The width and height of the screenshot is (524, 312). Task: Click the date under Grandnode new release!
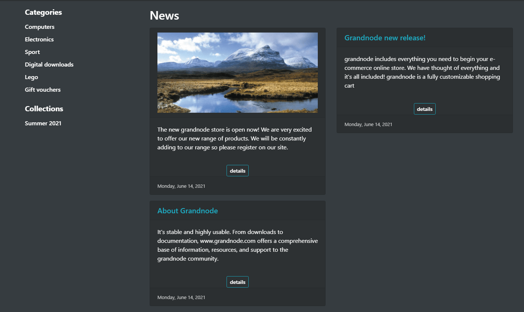point(368,125)
